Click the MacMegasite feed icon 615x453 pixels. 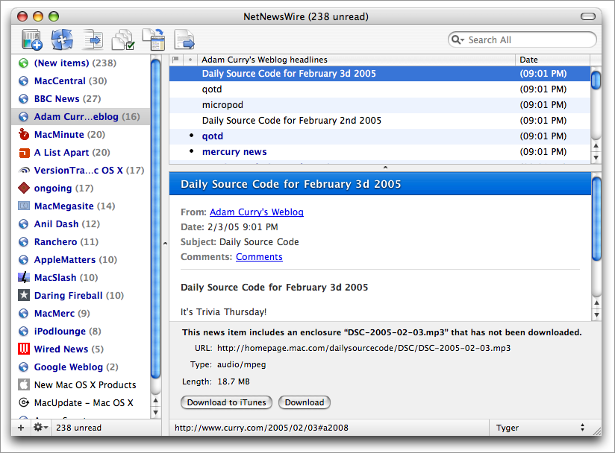pos(24,206)
